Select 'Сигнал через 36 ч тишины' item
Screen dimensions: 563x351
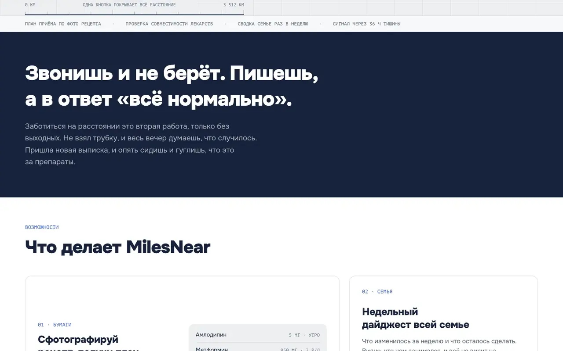(367, 24)
